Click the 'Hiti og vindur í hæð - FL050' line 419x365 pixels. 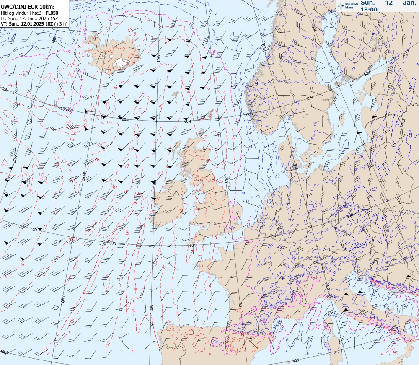point(30,13)
